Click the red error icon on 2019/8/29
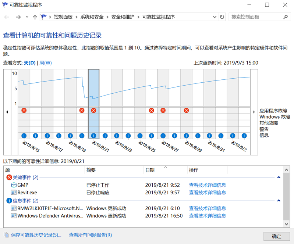 [186, 111]
